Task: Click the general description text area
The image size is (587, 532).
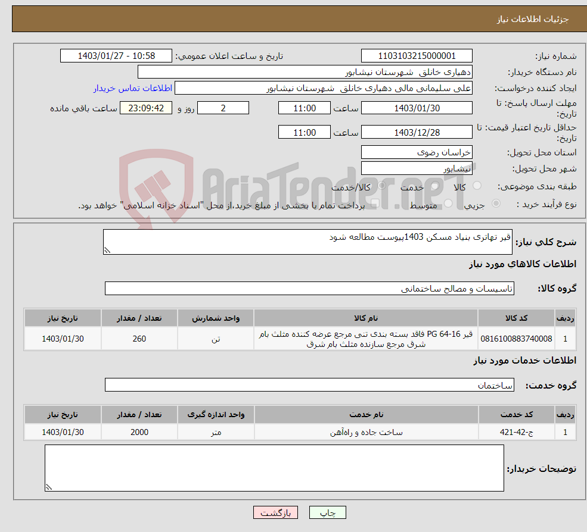Action: coord(308,242)
